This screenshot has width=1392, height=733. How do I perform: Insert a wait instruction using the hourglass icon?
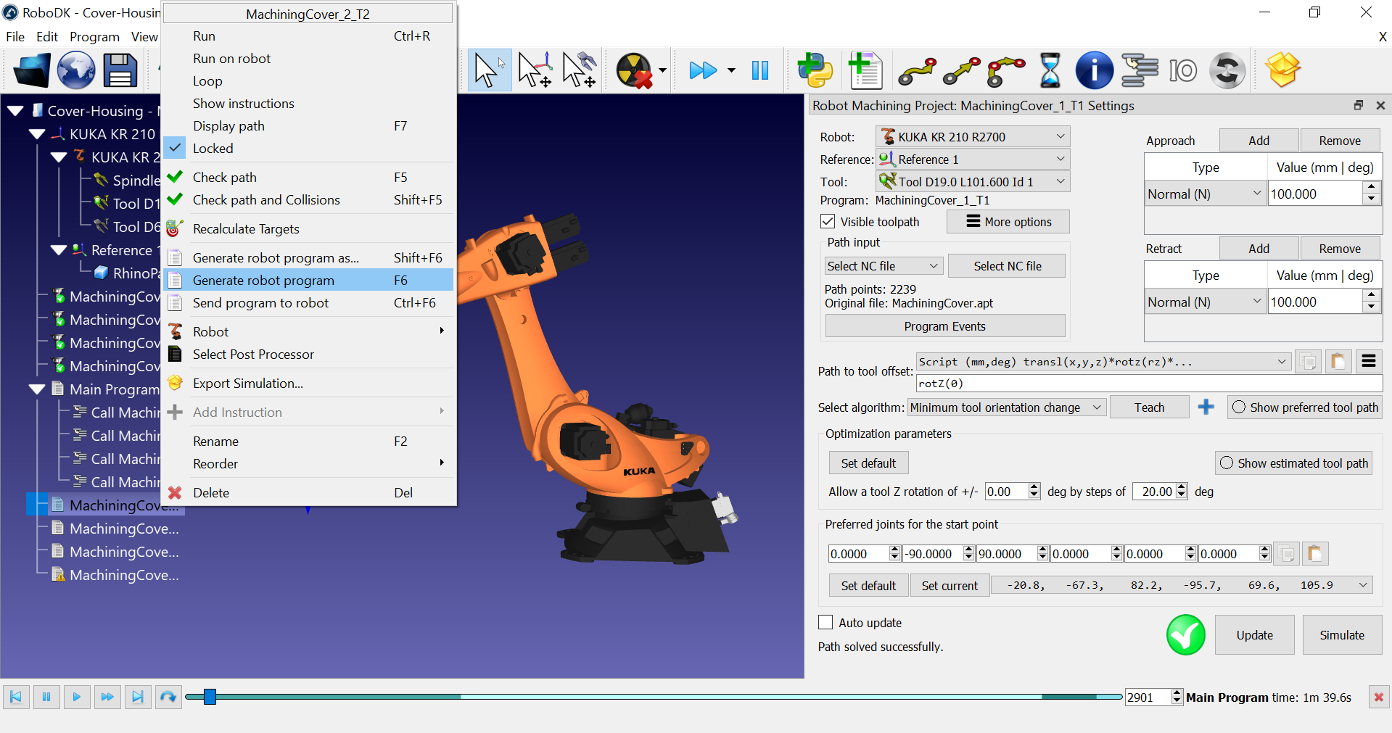(x=1050, y=70)
